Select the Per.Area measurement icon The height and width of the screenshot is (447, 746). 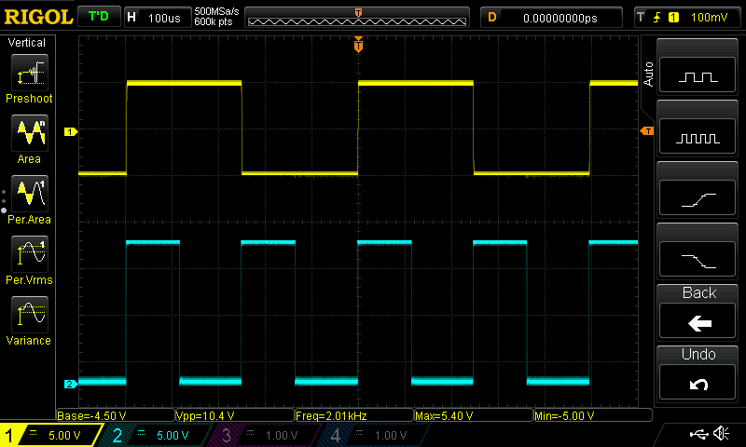[x=30, y=194]
